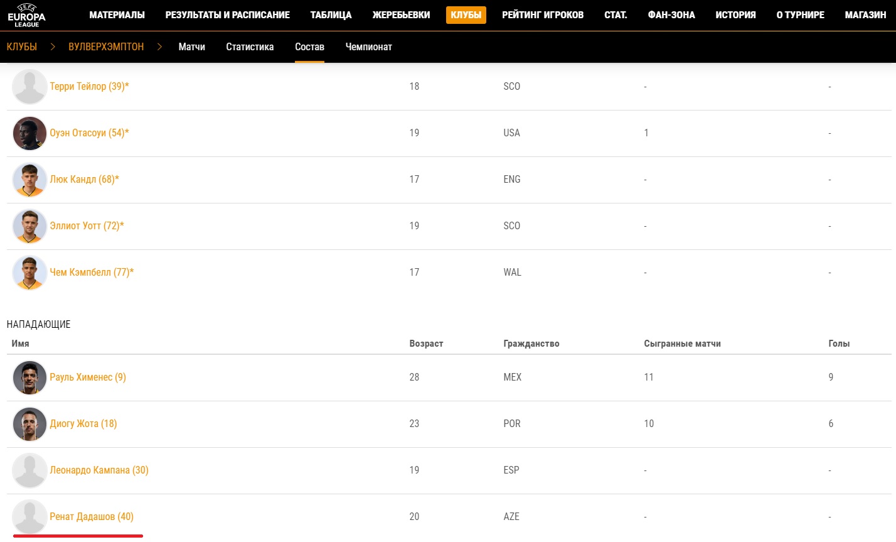Click the UEFA Europa League logo
This screenshot has width=896, height=542.
click(26, 15)
